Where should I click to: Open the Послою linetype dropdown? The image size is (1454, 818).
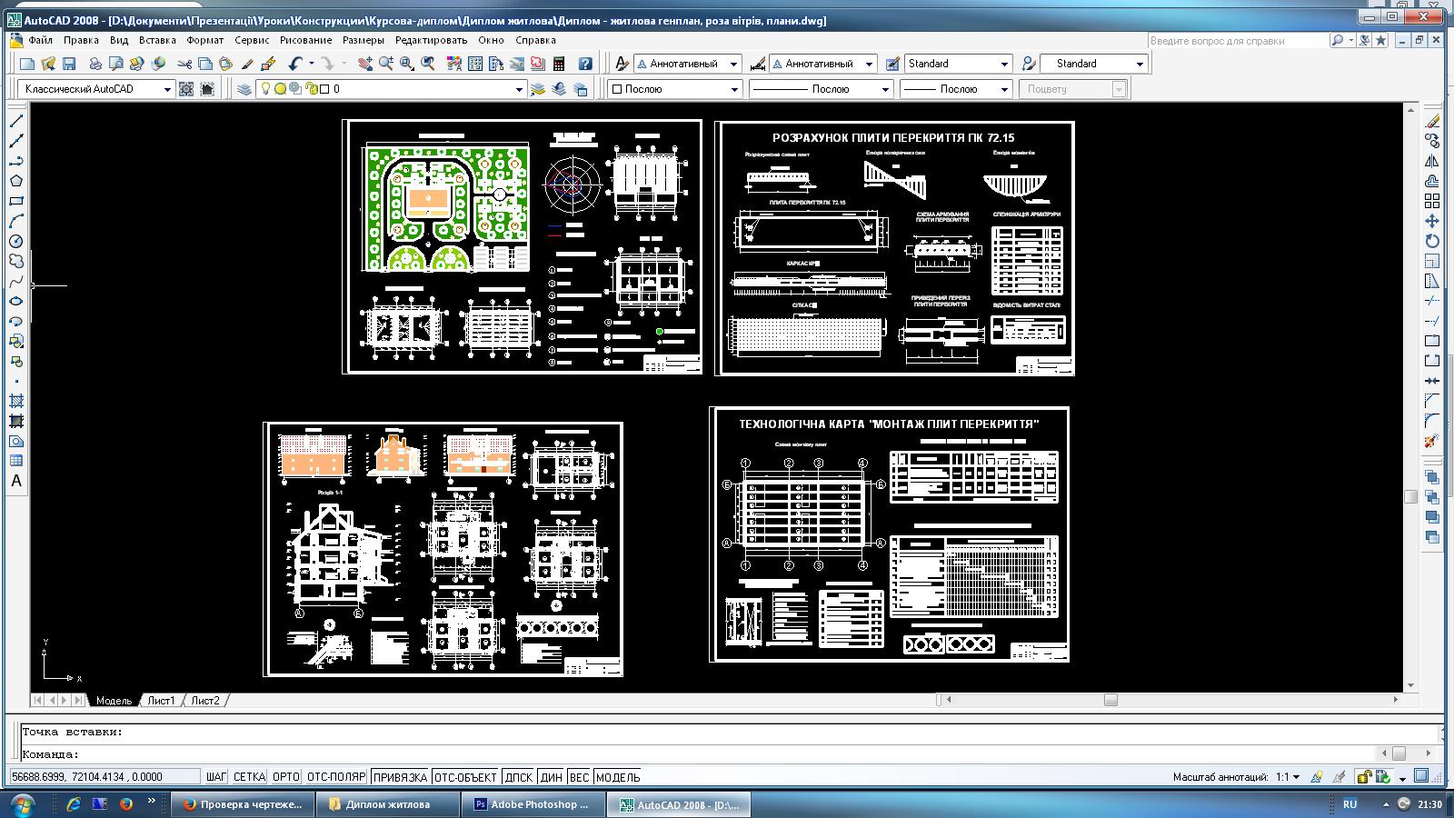click(822, 89)
